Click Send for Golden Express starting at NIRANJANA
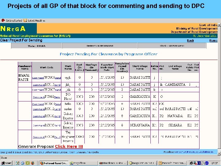 pyautogui.click(x=57, y=125)
